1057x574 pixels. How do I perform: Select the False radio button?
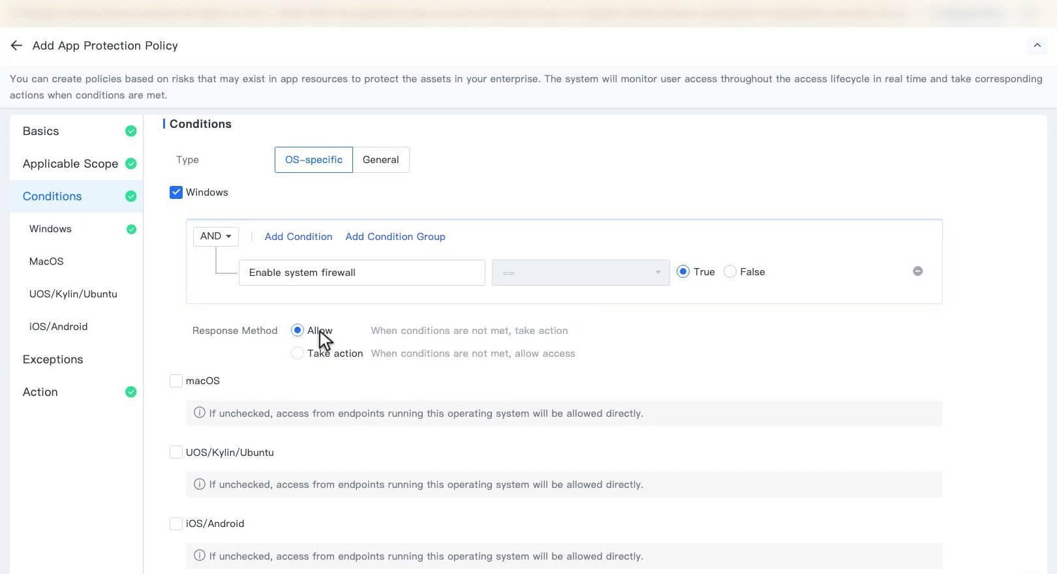(x=730, y=272)
